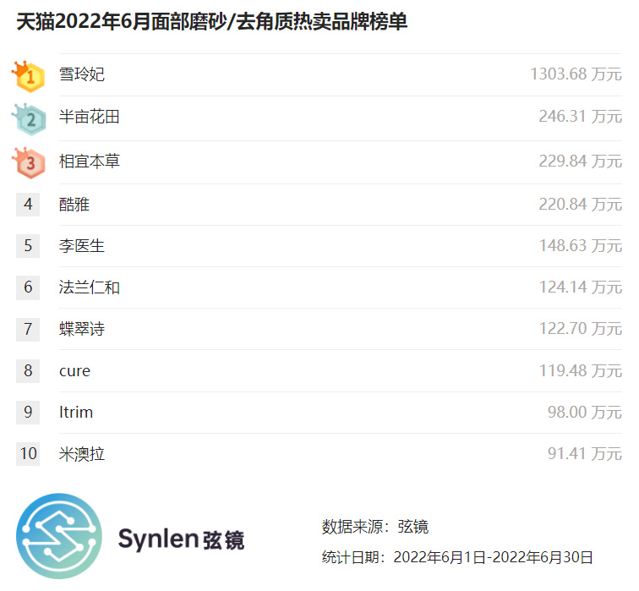Click the rank 6 number box

point(28,287)
